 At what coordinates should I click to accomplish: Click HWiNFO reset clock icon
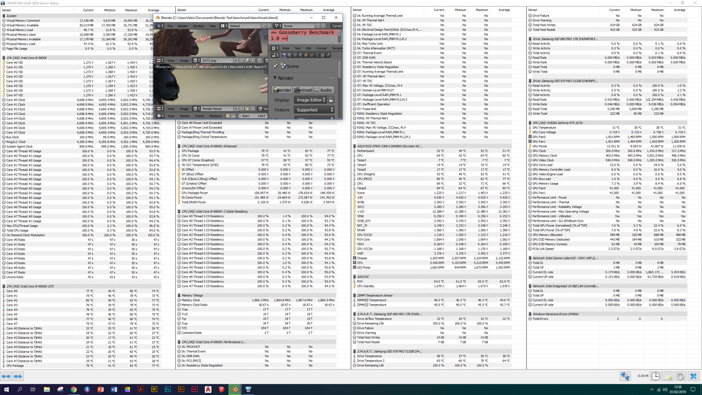tap(656, 376)
